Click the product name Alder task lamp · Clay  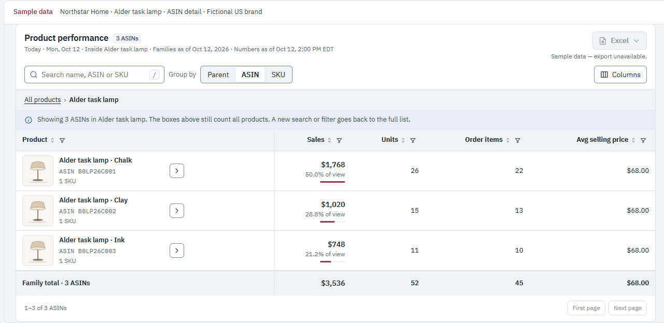click(x=93, y=200)
